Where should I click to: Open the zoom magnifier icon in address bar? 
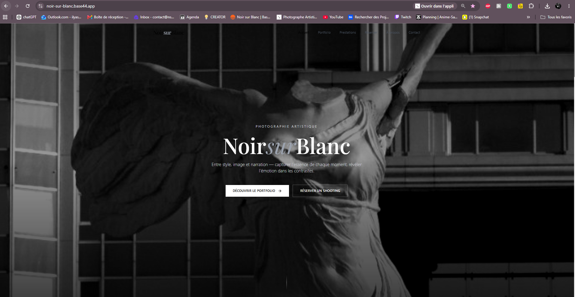(463, 6)
